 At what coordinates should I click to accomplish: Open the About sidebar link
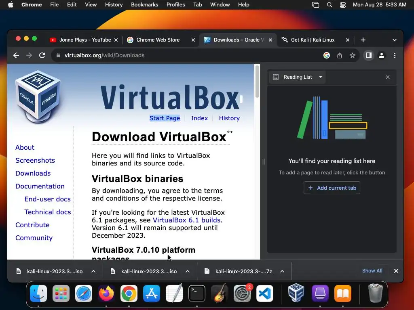click(25, 147)
